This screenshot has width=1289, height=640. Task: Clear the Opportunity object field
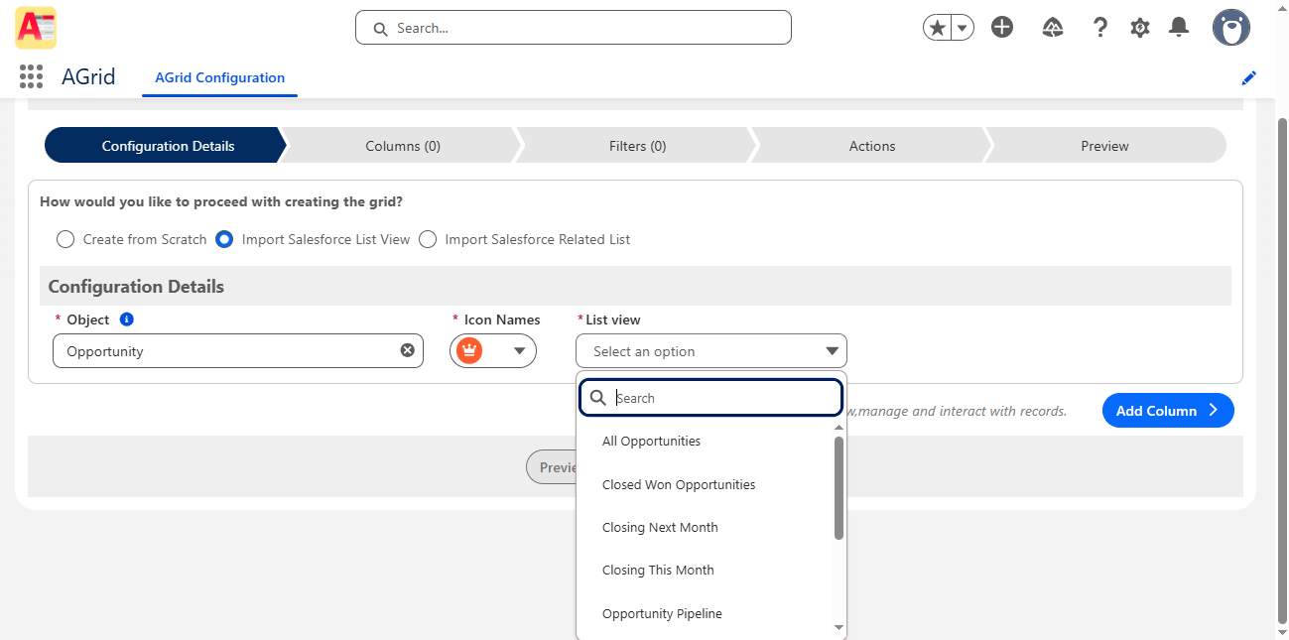[x=407, y=350]
